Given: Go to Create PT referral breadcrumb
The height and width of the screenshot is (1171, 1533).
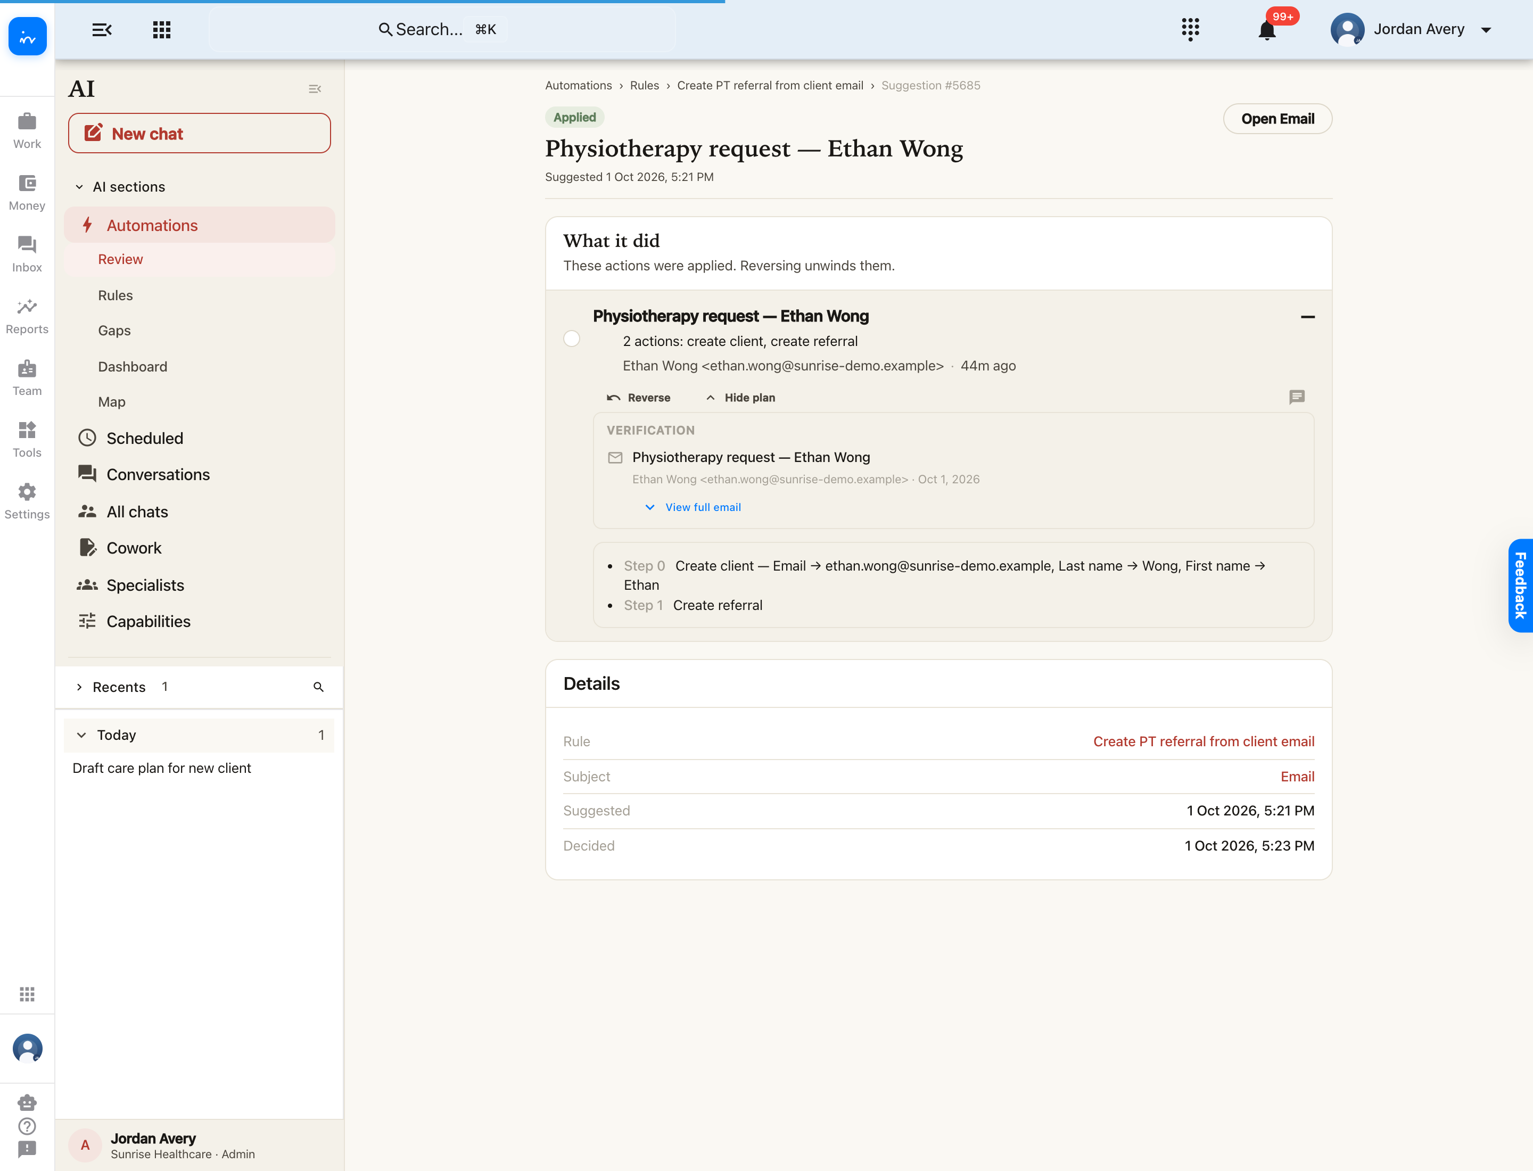Looking at the screenshot, I should [x=770, y=85].
